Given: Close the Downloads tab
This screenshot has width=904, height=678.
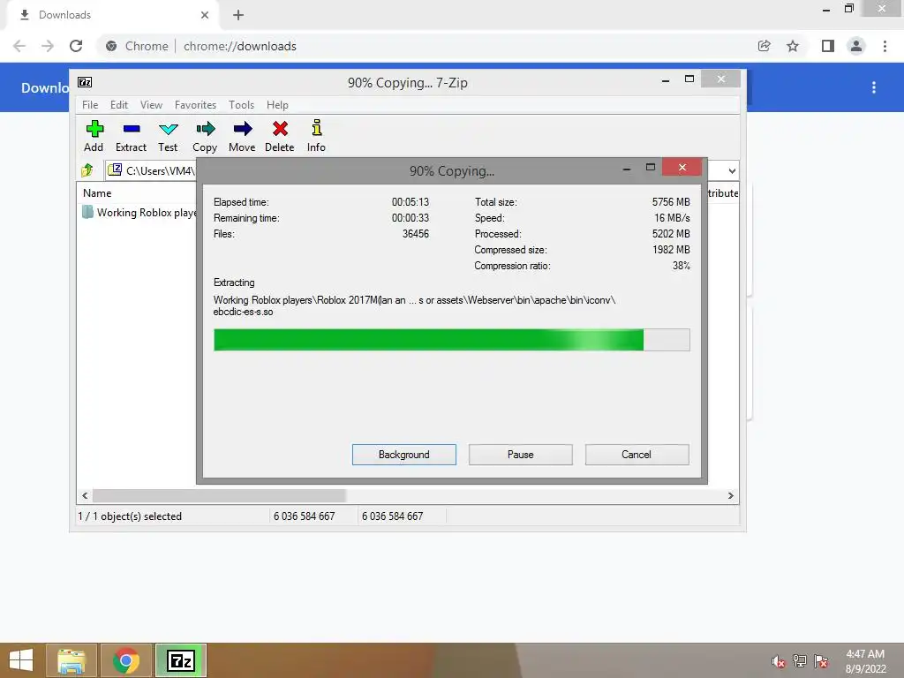Looking at the screenshot, I should (x=205, y=15).
